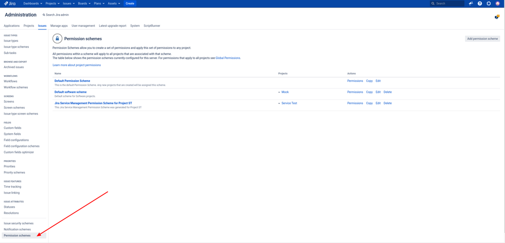Open Custom fields in the sidebar

pos(13,128)
